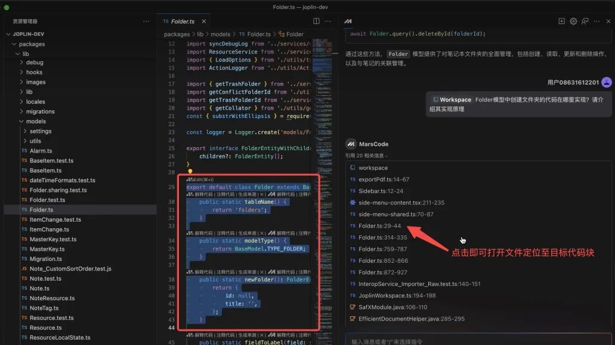Click the user avatar icon
Screen dimensions: 615x345
pyautogui.click(x=607, y=82)
